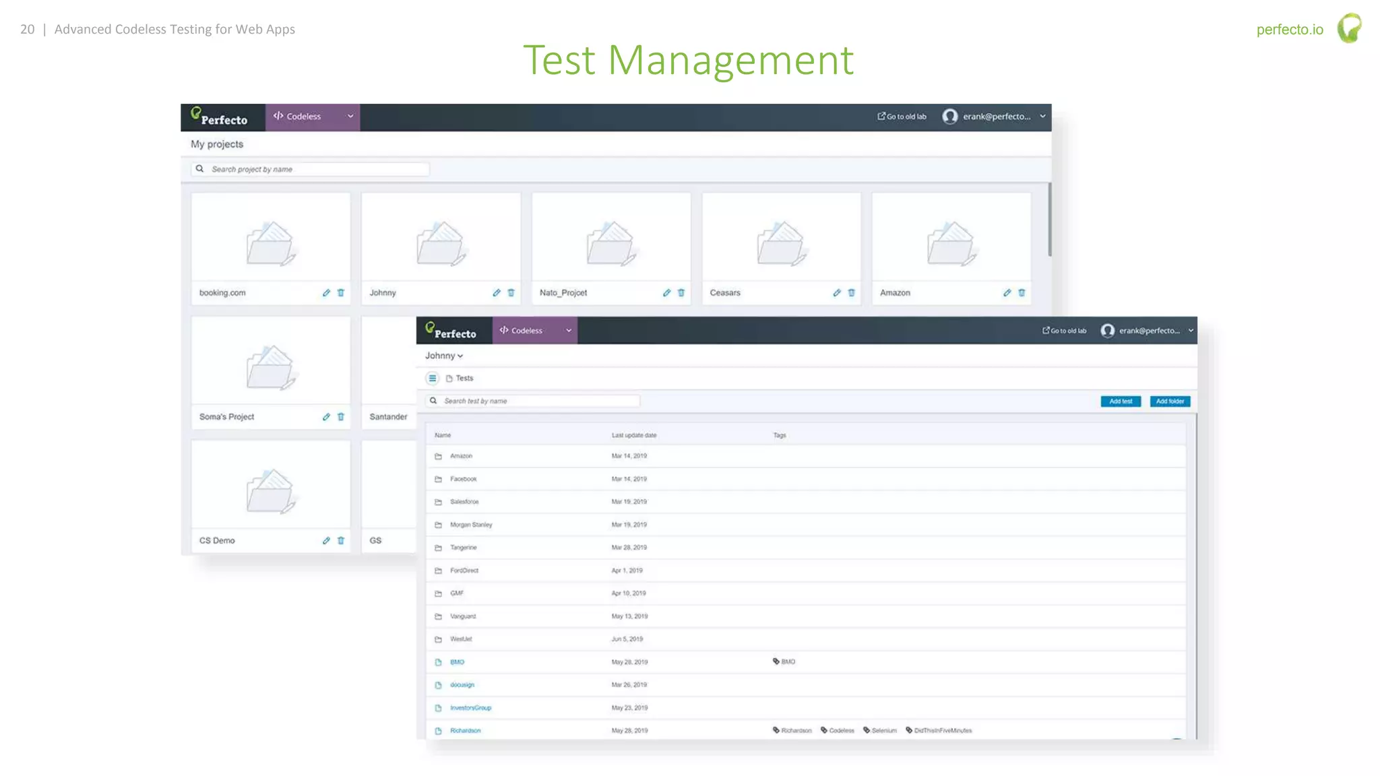Open the WestJet folder row

[806, 639]
